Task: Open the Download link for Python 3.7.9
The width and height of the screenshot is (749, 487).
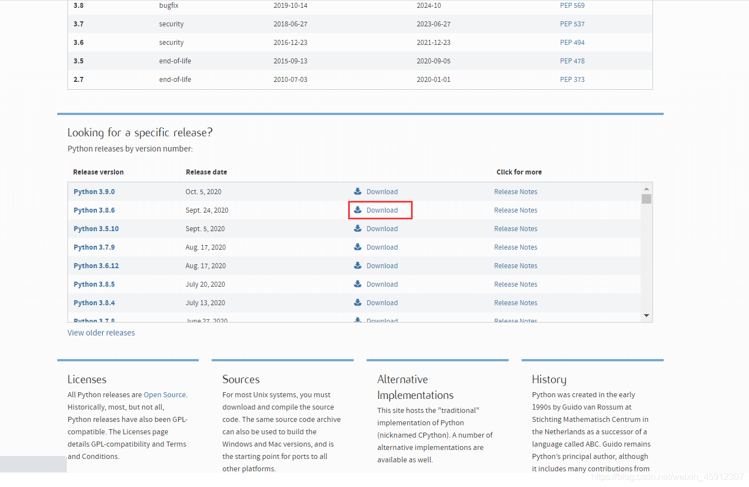Action: pyautogui.click(x=382, y=247)
